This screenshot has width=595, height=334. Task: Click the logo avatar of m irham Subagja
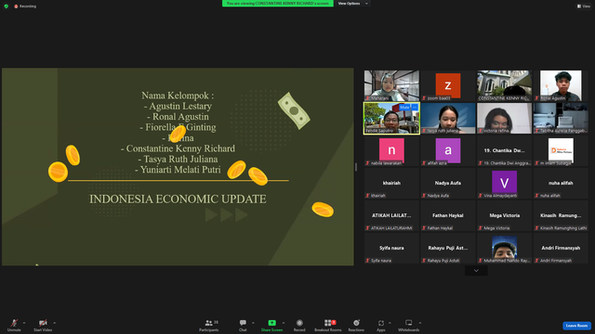[561, 150]
